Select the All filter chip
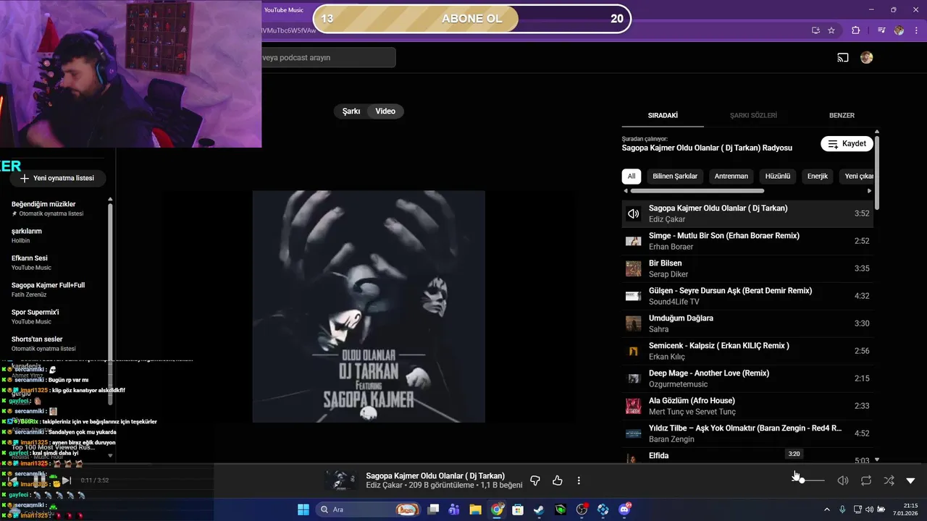 point(632,176)
